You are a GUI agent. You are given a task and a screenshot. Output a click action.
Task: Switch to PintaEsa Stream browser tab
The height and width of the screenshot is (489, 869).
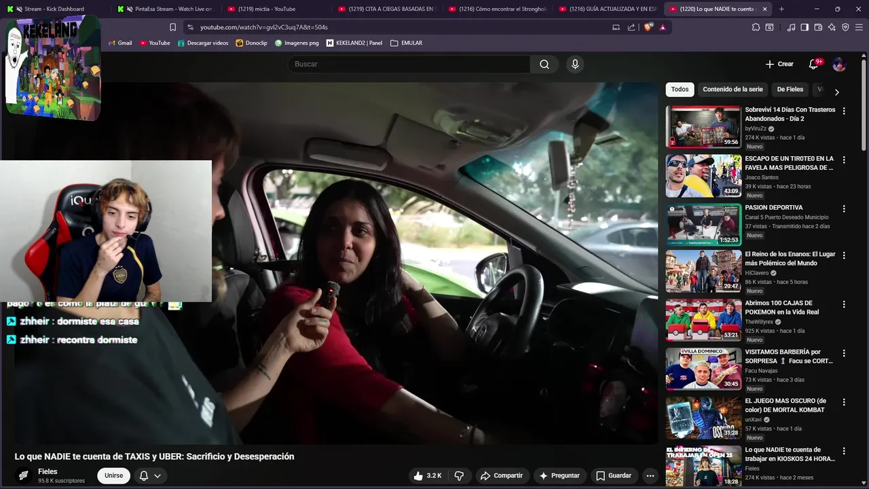168,9
